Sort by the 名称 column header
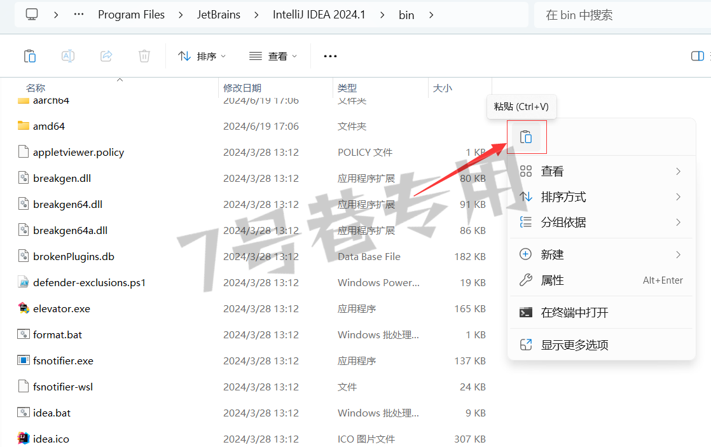The height and width of the screenshot is (447, 711). pyautogui.click(x=36, y=88)
